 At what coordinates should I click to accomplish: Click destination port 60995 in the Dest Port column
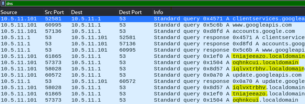point(127,50)
